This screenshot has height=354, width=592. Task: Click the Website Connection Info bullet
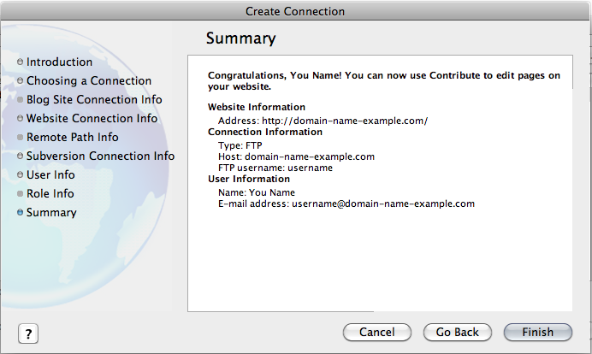(x=20, y=119)
